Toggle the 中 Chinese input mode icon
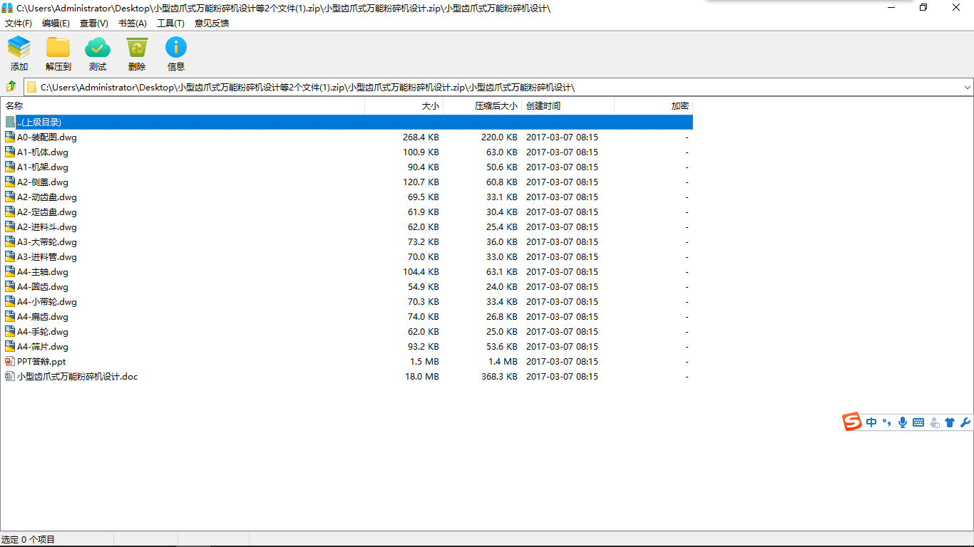This screenshot has width=974, height=547. [x=871, y=422]
